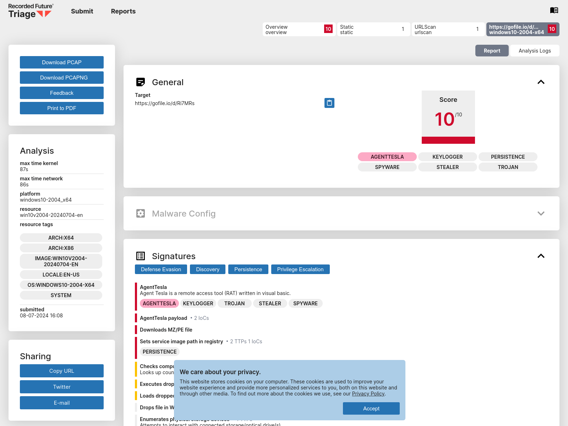Filter signatures by Discovery
568x426 pixels.
[x=208, y=269]
